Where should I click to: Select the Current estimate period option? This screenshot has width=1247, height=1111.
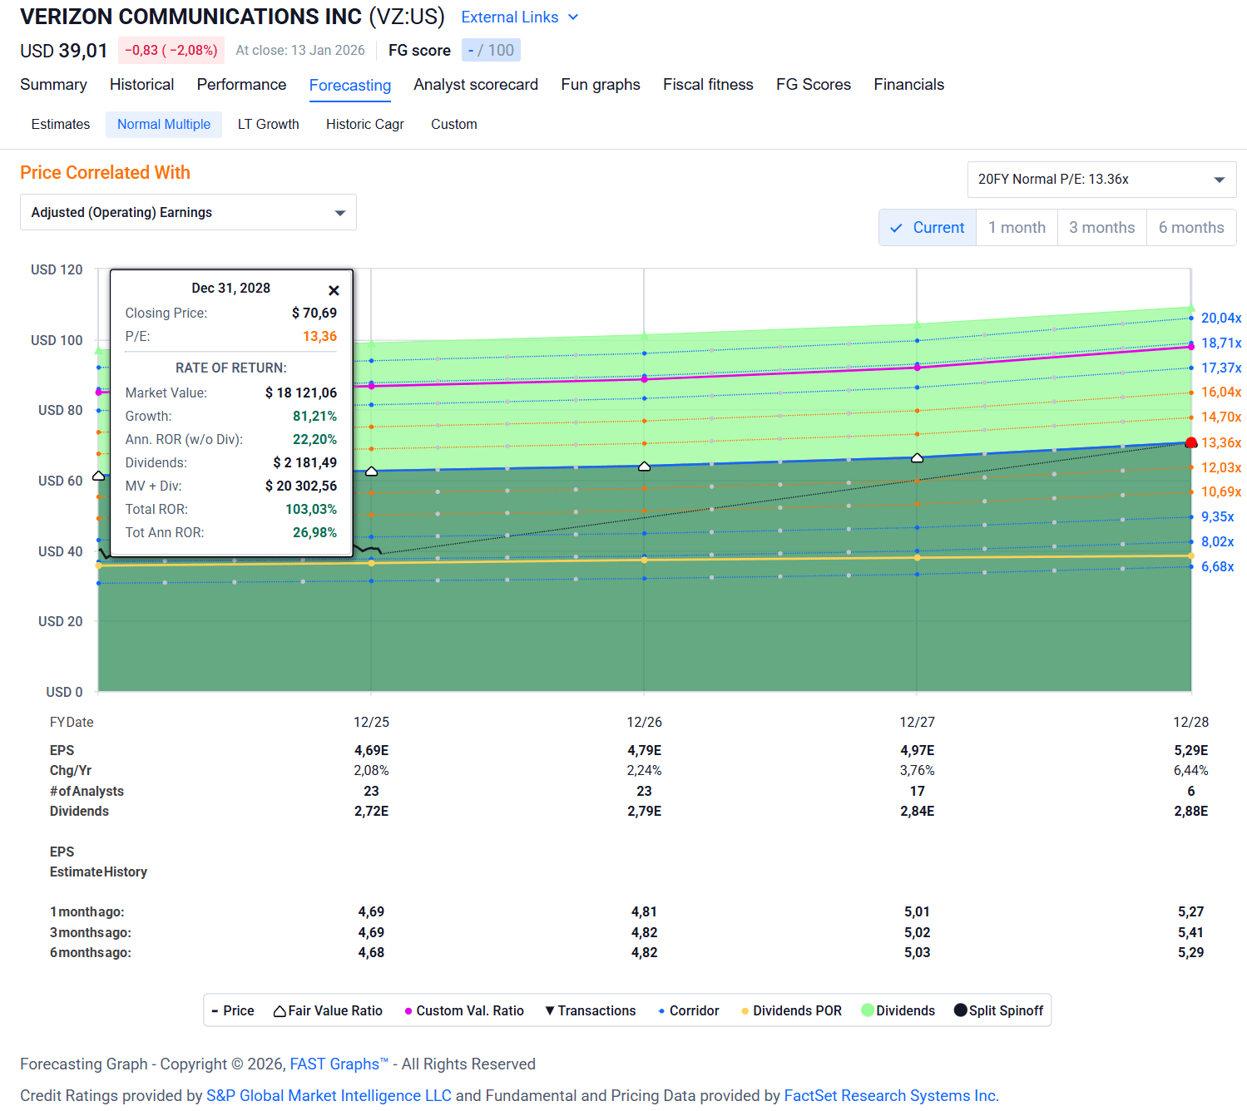pyautogui.click(x=928, y=227)
